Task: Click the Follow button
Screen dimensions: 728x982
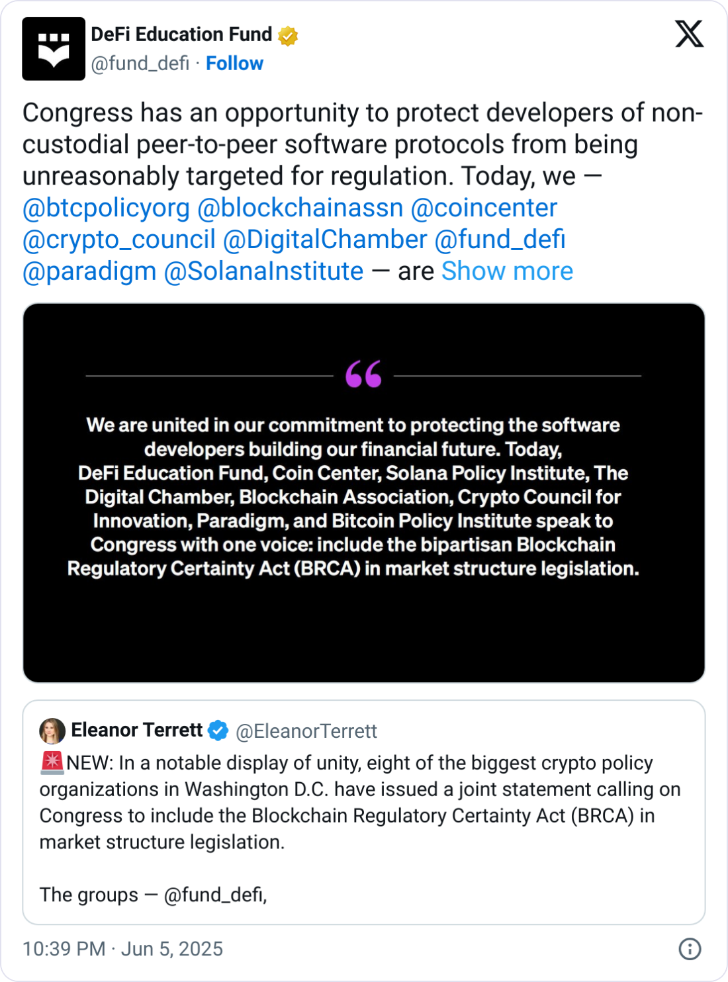Action: tap(234, 64)
